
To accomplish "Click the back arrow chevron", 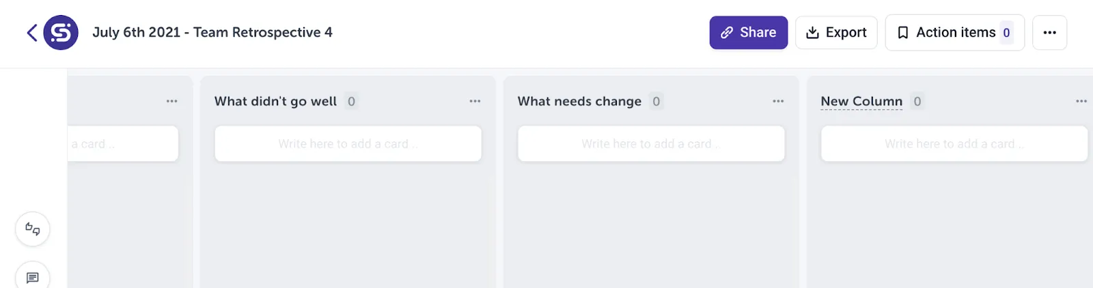I will [x=31, y=33].
